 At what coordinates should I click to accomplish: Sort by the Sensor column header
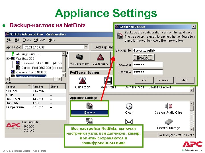coord(19,86)
